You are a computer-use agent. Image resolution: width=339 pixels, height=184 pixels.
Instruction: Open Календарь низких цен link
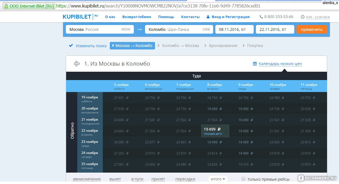pyautogui.click(x=280, y=64)
